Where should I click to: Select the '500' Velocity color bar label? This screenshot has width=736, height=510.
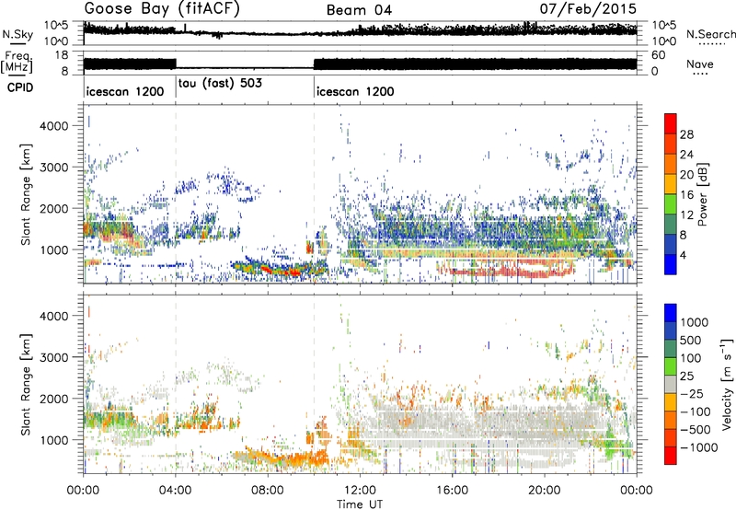pyautogui.click(x=691, y=340)
